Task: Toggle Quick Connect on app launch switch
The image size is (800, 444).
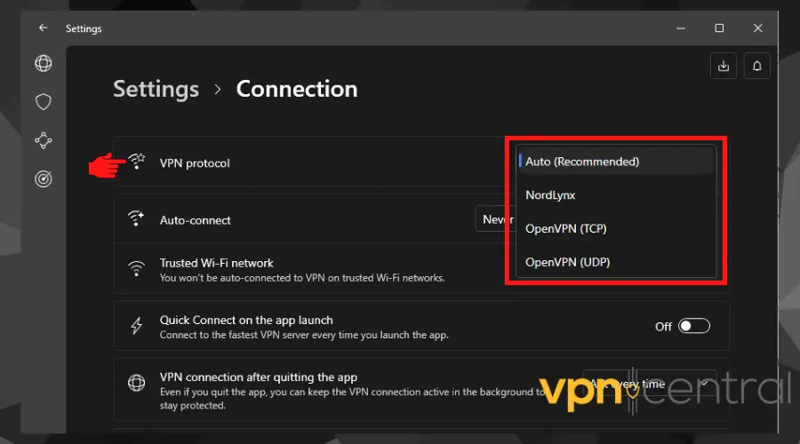Action: [x=694, y=326]
